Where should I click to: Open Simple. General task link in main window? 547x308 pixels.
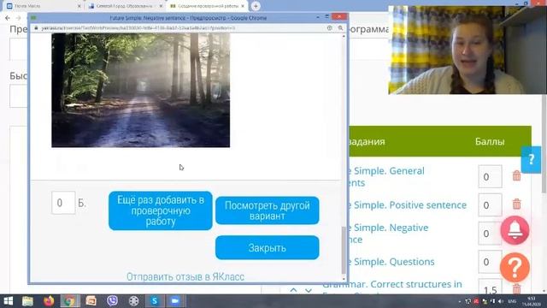click(387, 177)
